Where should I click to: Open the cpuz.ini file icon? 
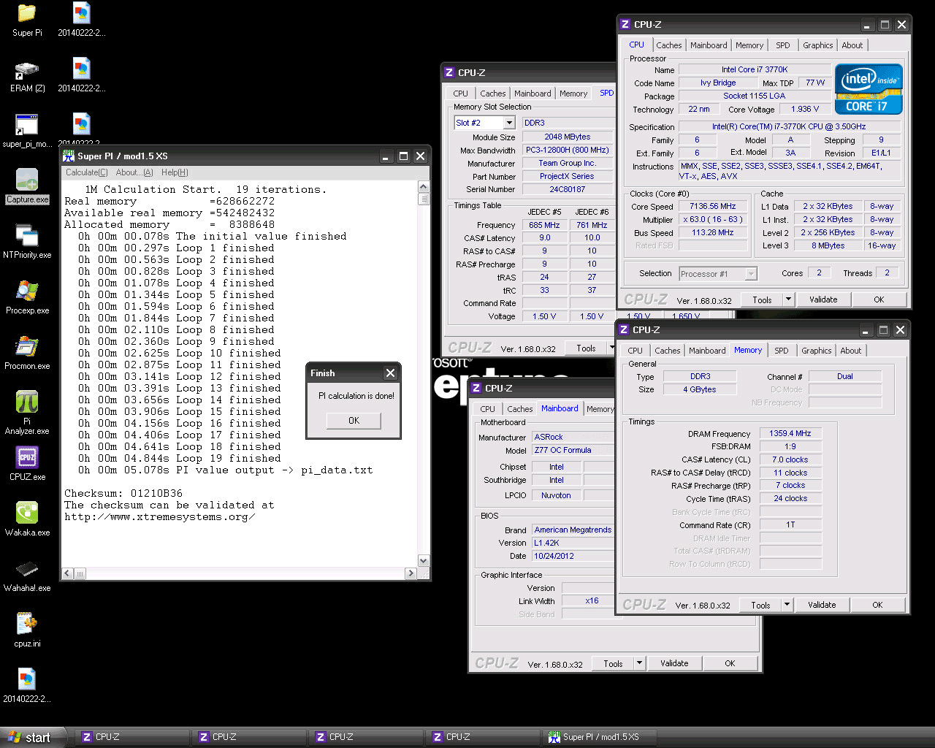pos(27,625)
